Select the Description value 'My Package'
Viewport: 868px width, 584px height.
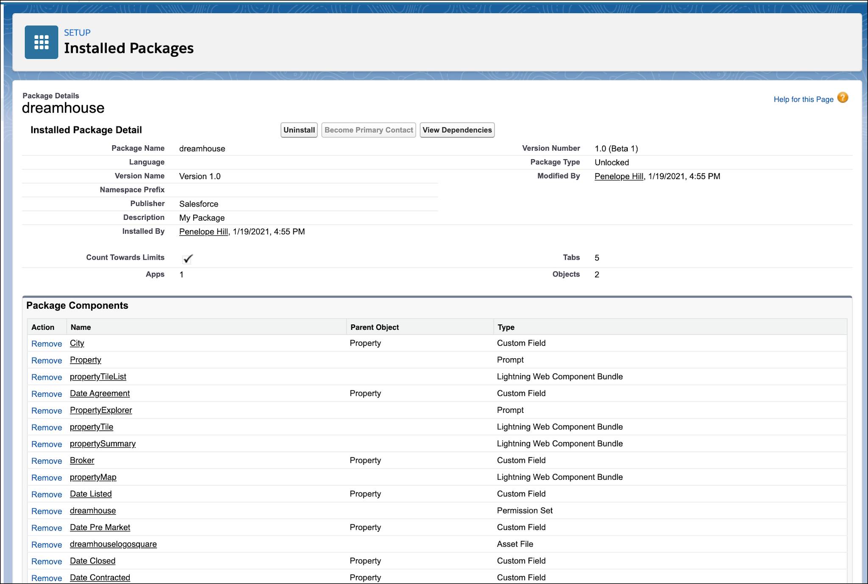coord(202,218)
